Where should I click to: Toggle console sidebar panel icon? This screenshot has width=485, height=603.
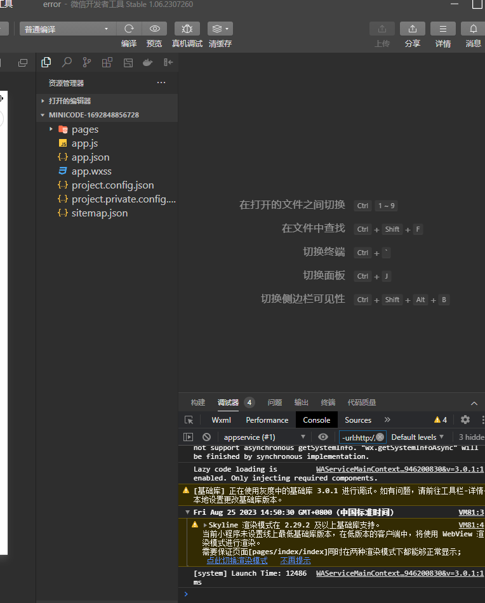(x=188, y=437)
